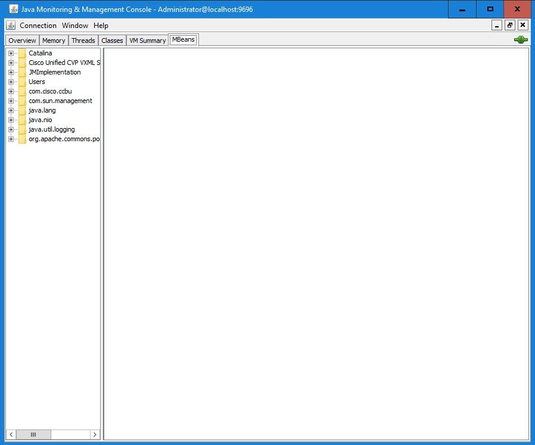Expand the java.util.logging node
Viewport: 535px width, 445px height.
[x=11, y=130]
